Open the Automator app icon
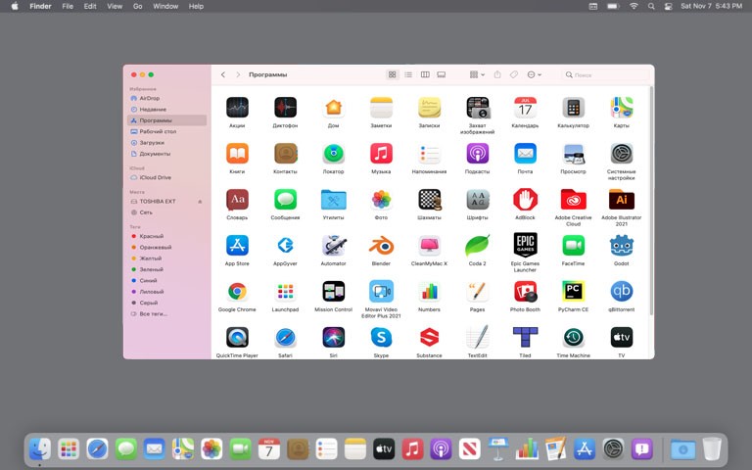This screenshot has width=752, height=470. coord(333,246)
